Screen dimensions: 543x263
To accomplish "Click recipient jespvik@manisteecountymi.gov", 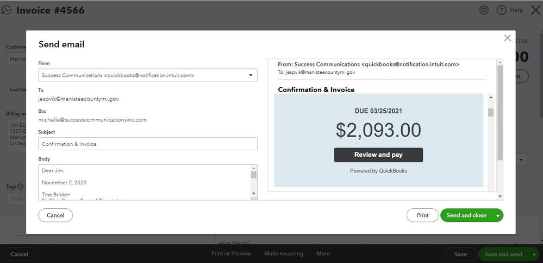I will (79, 99).
